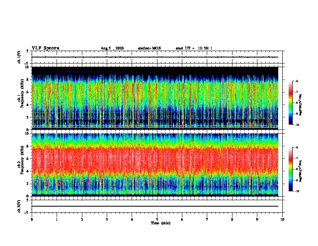
Task: Click the "-6" label on ch.1 colorbar
Action: click(296, 81)
